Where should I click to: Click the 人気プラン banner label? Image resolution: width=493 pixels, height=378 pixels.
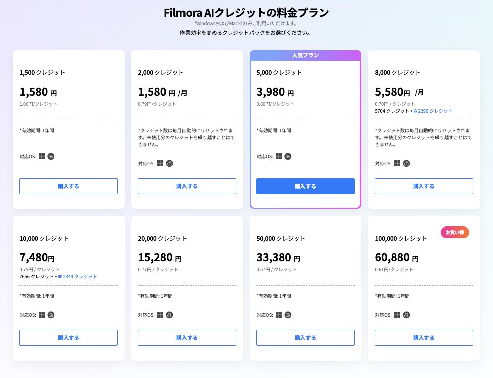[305, 55]
